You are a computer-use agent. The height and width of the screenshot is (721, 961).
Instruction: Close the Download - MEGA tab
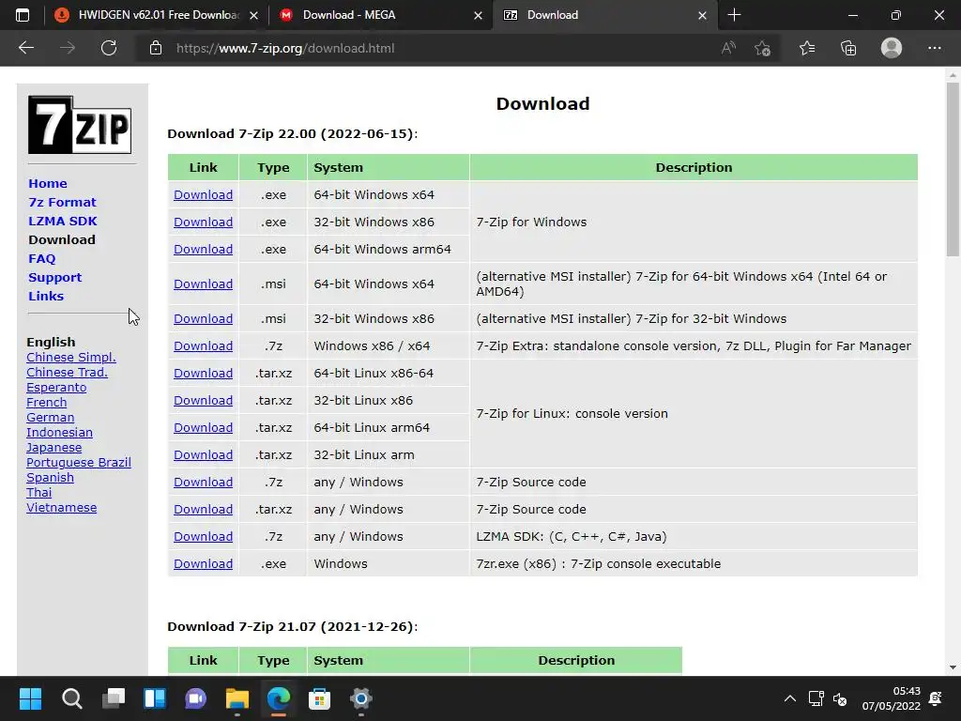tap(478, 15)
